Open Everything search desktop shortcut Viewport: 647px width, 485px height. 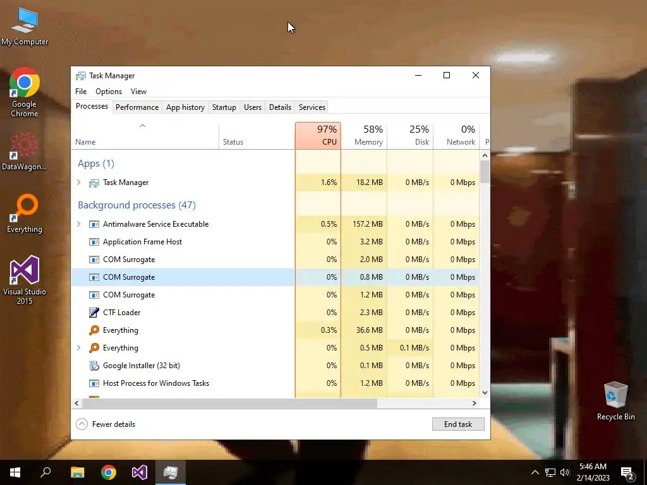point(25,213)
